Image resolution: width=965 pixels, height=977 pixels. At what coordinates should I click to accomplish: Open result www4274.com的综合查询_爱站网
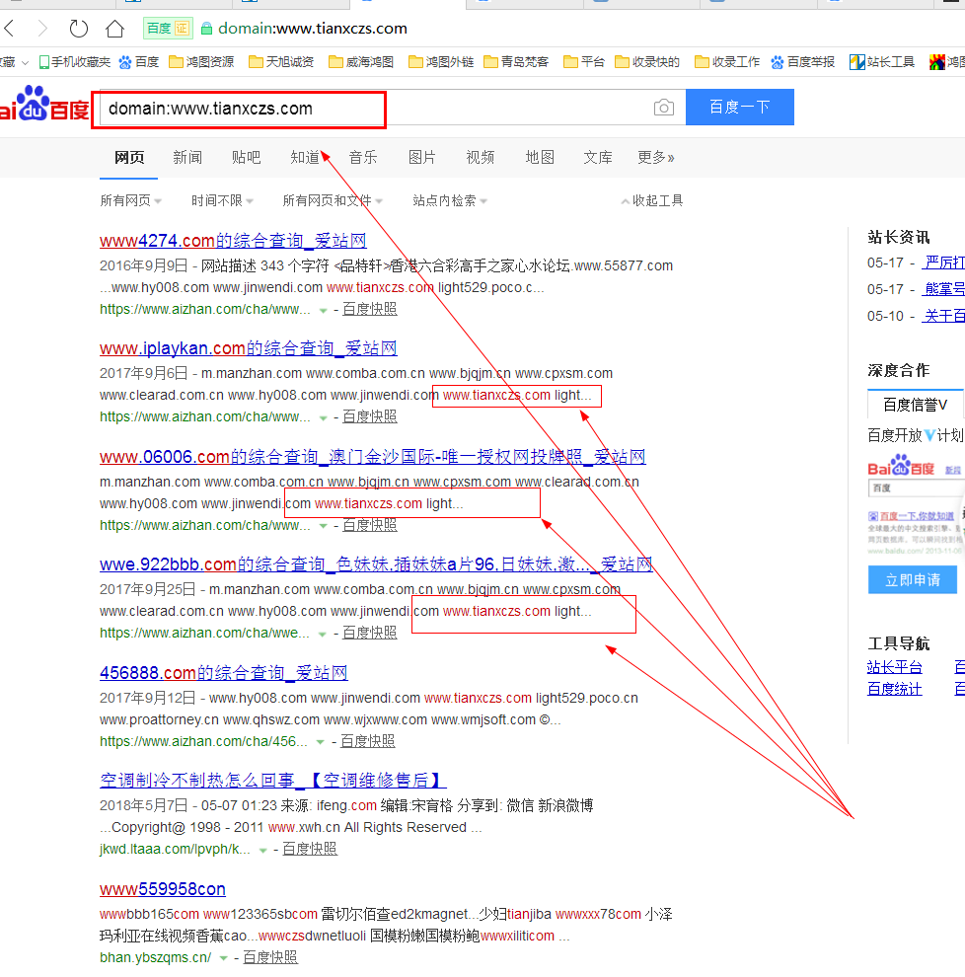(x=233, y=241)
